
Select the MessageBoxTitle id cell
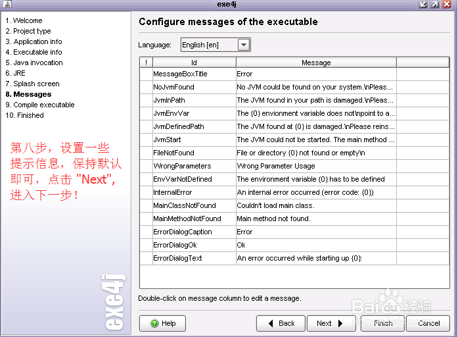[195, 74]
